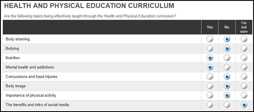Choose I'm not sure for Nutrition
Screen dimensions: 254x112
pyautogui.click(x=244, y=58)
